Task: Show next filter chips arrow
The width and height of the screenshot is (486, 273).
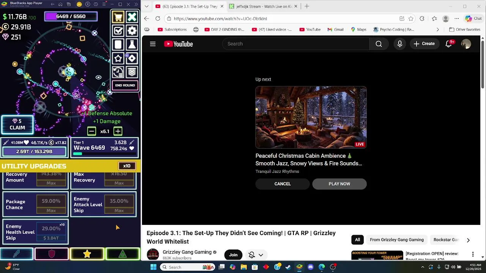Action: (468, 240)
